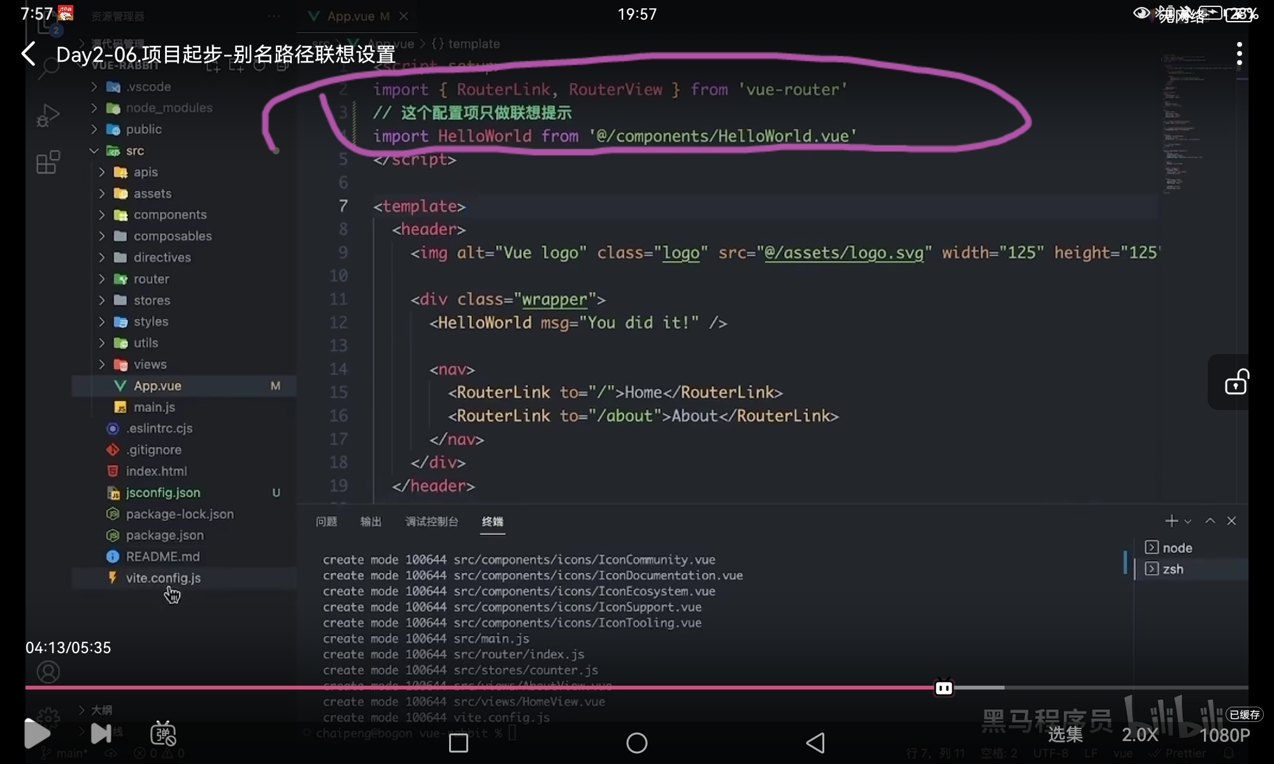The width and height of the screenshot is (1274, 764).
Task: Click the extensions icon in activity bar
Action: pos(48,163)
